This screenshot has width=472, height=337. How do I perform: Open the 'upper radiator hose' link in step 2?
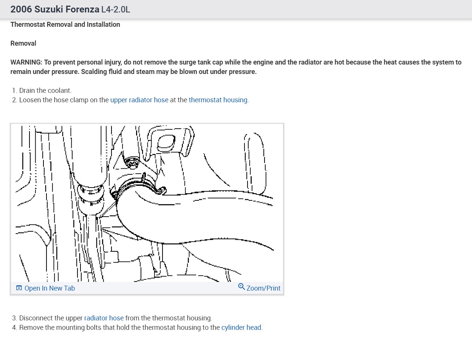139,100
